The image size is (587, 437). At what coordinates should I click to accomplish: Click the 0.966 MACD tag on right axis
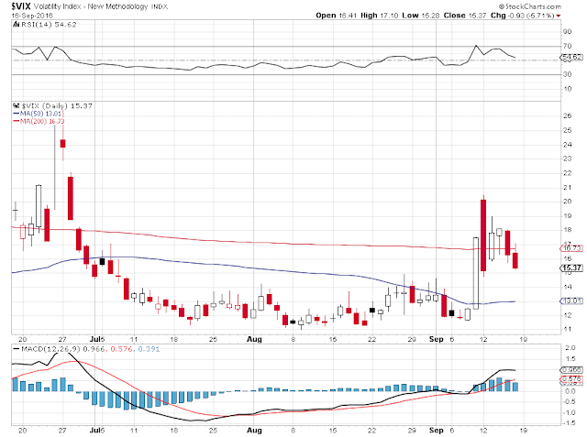click(x=571, y=370)
